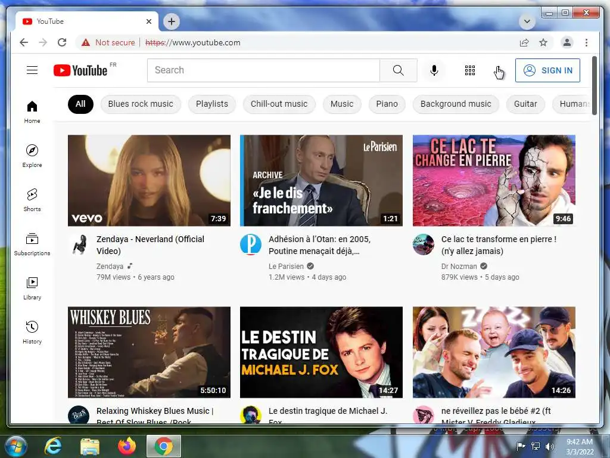Click the address bar URL

[192, 42]
